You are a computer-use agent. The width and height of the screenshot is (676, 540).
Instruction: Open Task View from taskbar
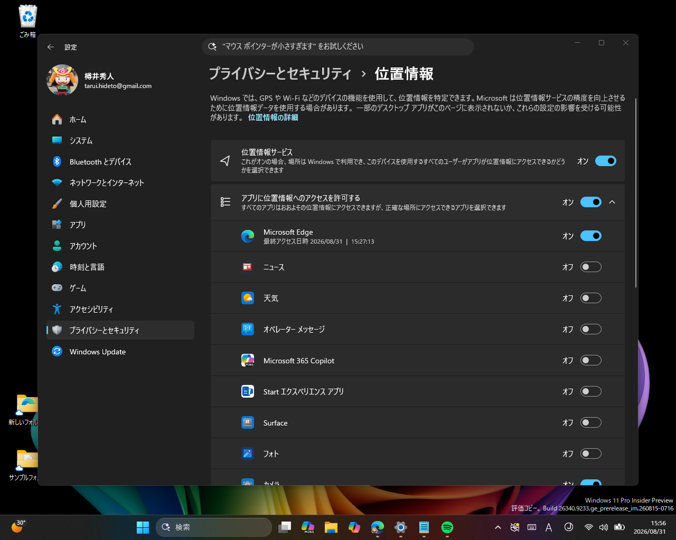tap(285, 527)
